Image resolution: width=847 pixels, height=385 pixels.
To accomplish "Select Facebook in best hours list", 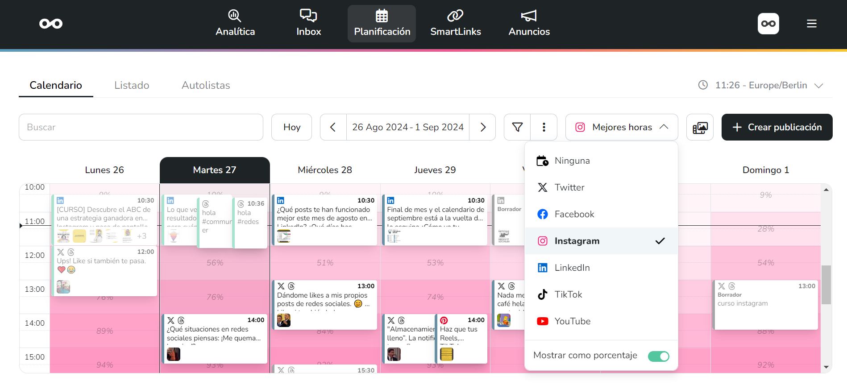I will point(601,214).
